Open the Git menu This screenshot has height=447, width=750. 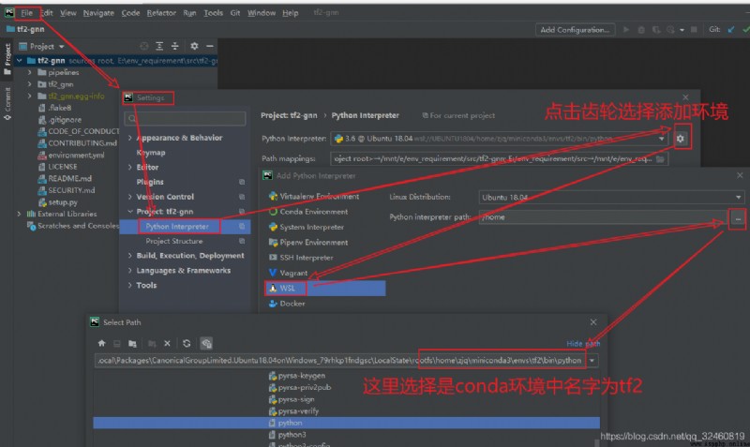click(x=235, y=13)
